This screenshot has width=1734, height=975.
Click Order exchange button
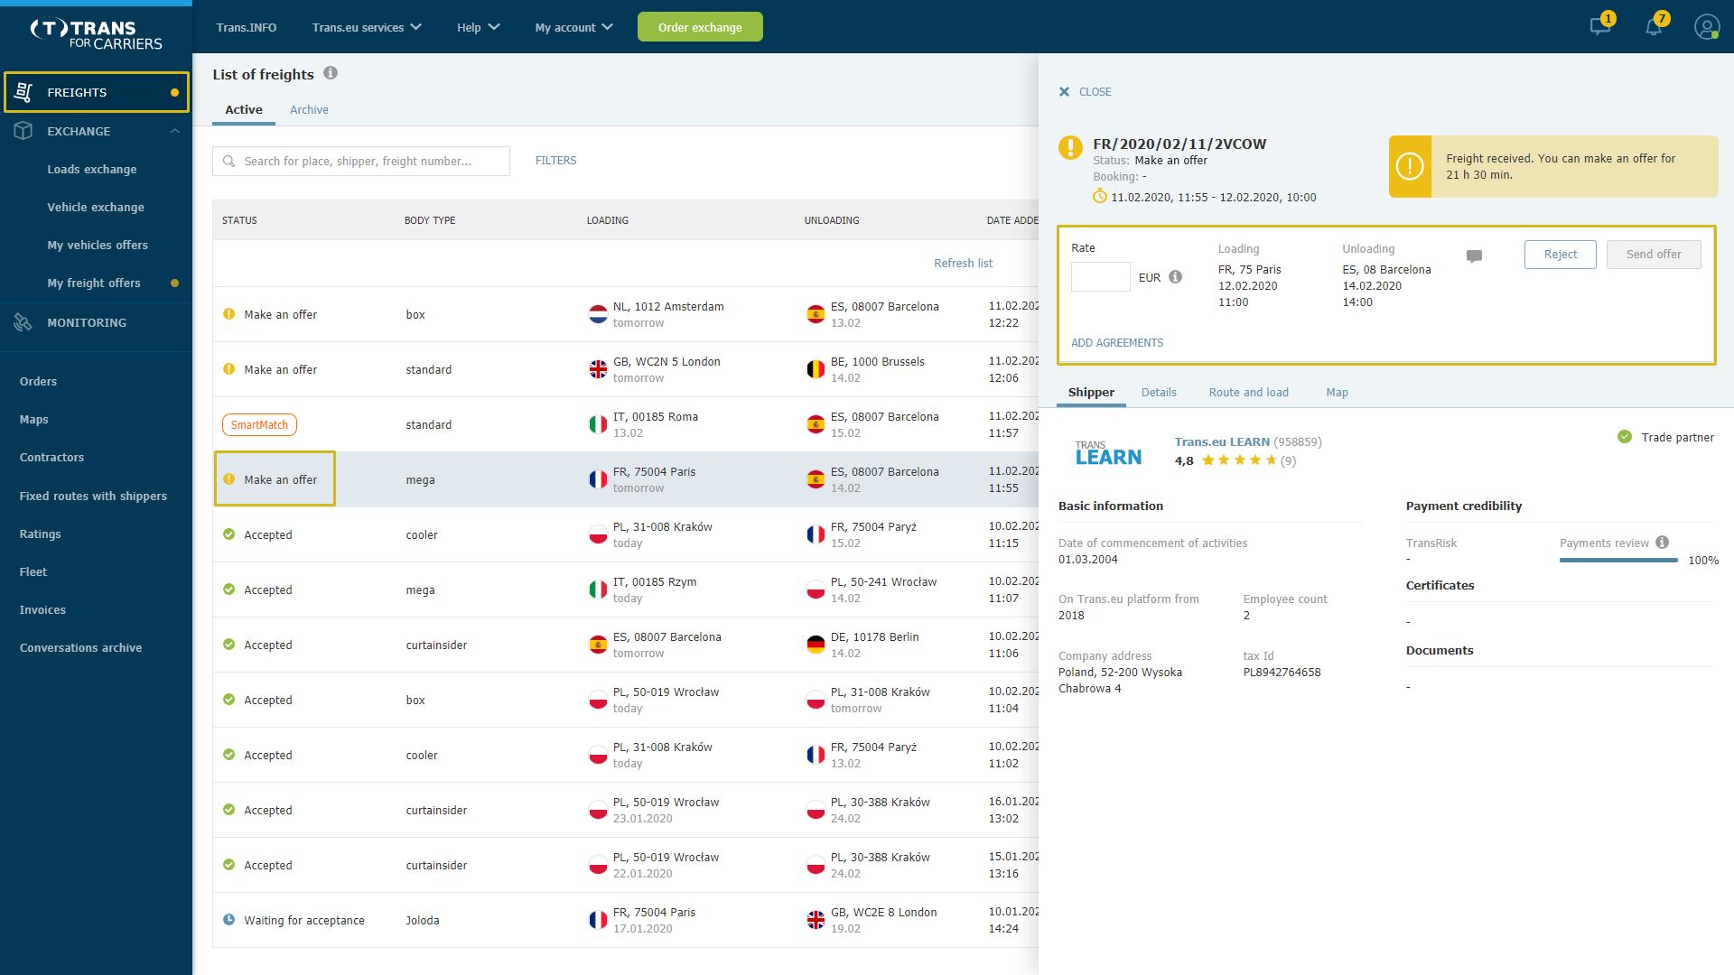click(x=700, y=27)
